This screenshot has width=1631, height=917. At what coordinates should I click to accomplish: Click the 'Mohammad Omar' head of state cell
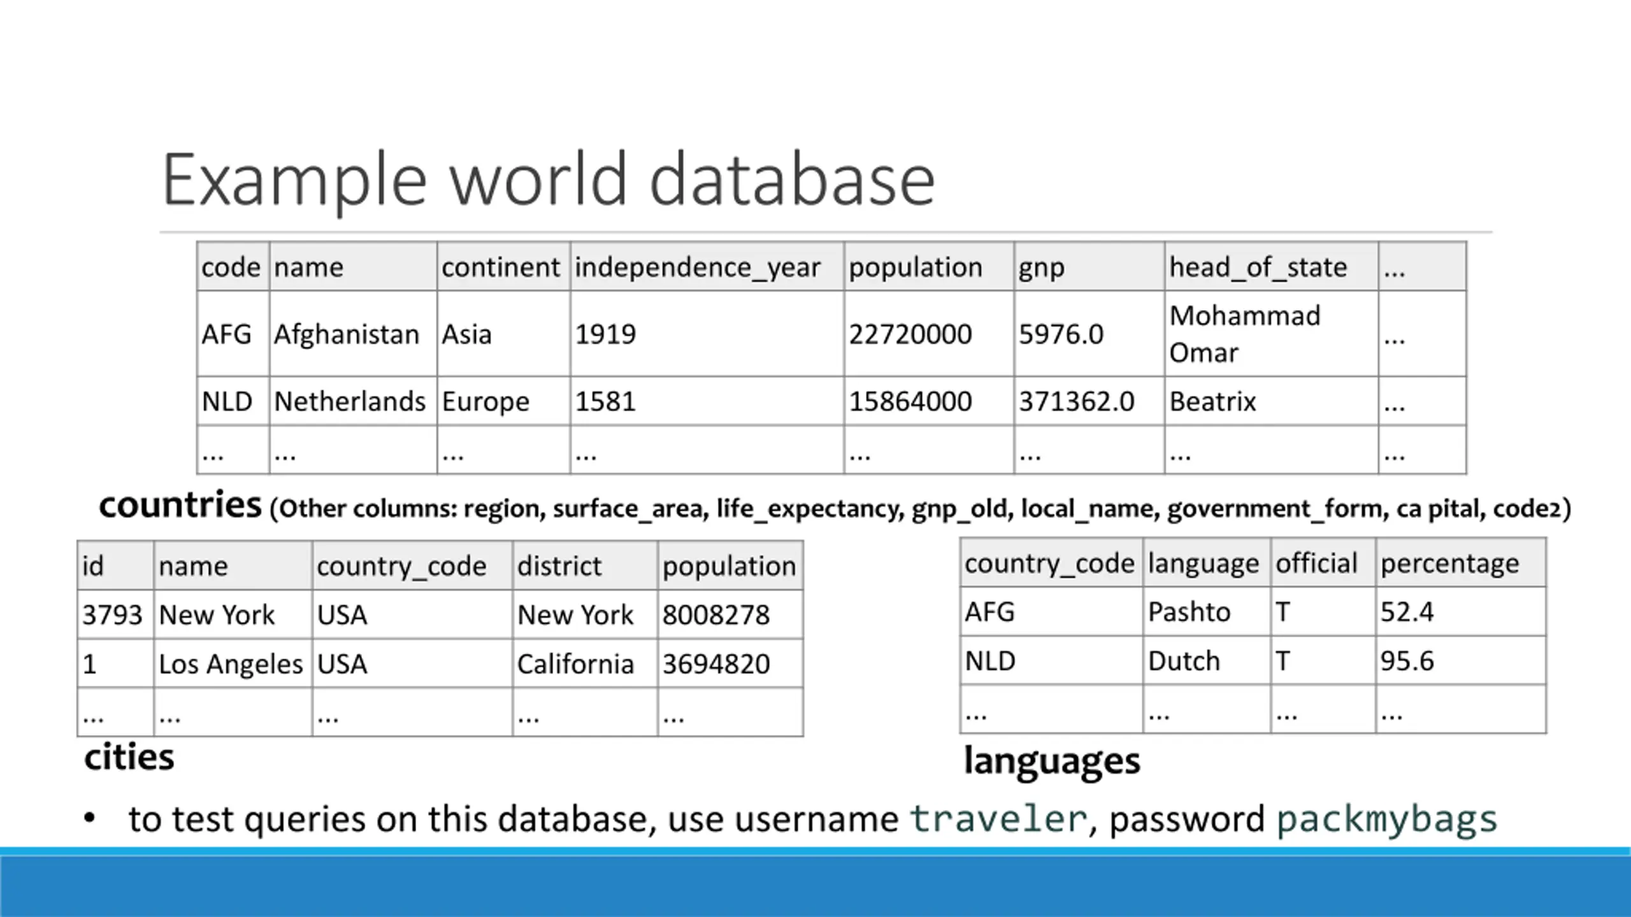pyautogui.click(x=1272, y=334)
